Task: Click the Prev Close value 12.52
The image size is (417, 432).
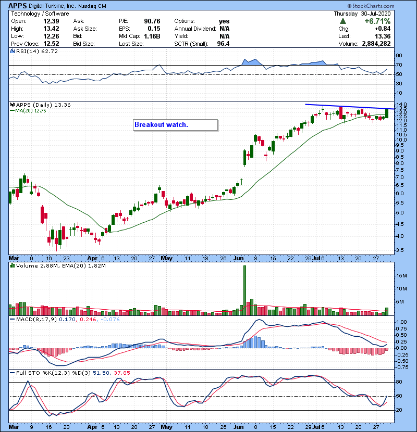Action: [51, 44]
